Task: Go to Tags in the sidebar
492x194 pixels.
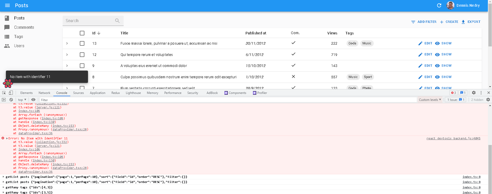Action: coord(18,36)
